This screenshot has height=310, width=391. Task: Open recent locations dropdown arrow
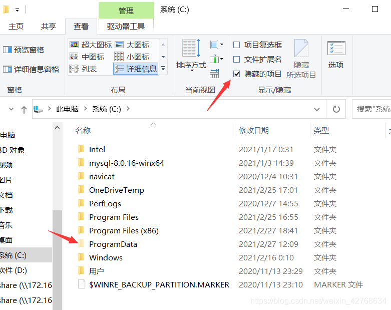[11, 109]
